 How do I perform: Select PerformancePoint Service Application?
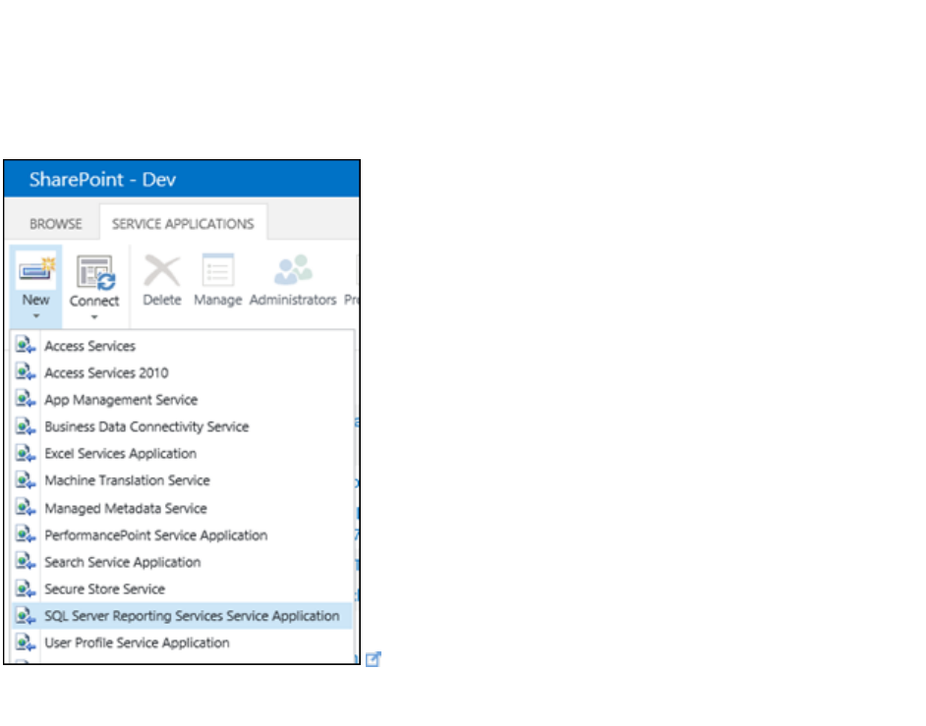click(x=183, y=535)
